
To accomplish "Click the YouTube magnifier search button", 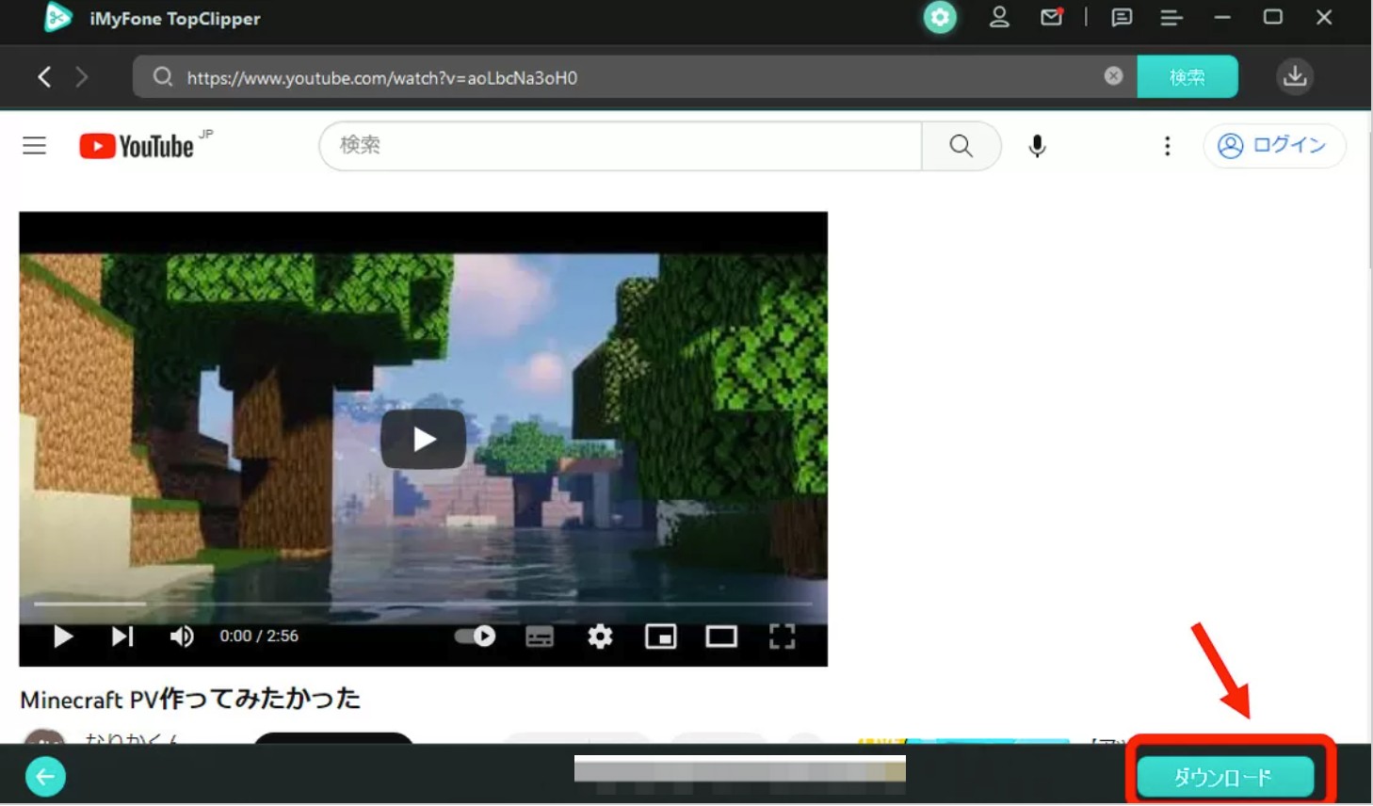I will (x=961, y=145).
